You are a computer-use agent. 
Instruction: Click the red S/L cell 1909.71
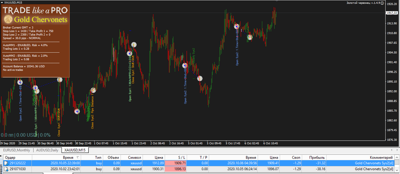click(x=176, y=163)
